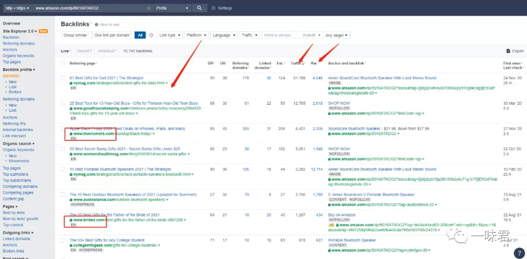Viewport: 527px width, 259px height.
Task: Clear the URL field with X icon
Action: pyautogui.click(x=148, y=8)
